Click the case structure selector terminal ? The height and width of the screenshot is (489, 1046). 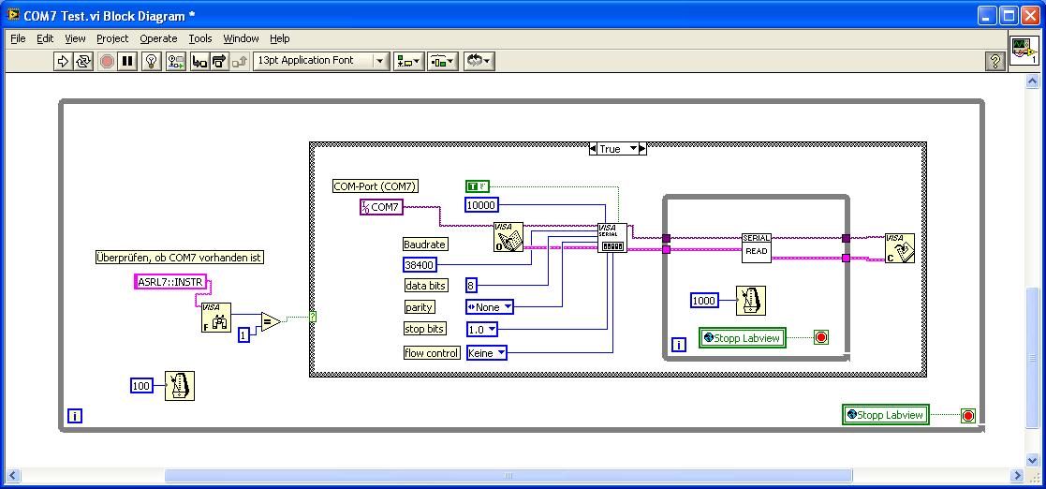point(313,317)
